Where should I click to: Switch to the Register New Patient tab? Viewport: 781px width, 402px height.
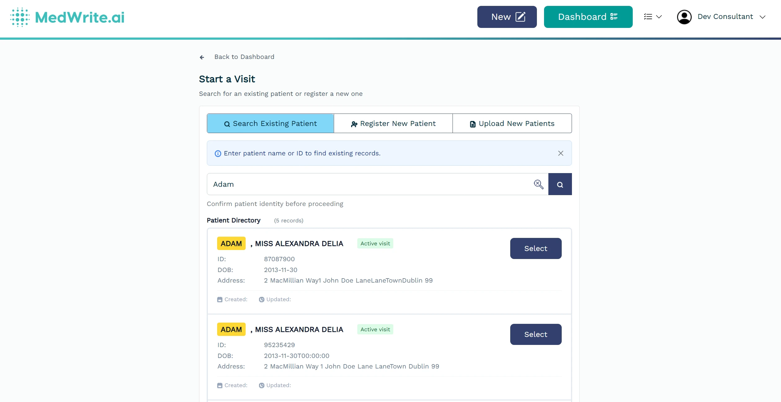click(x=393, y=123)
